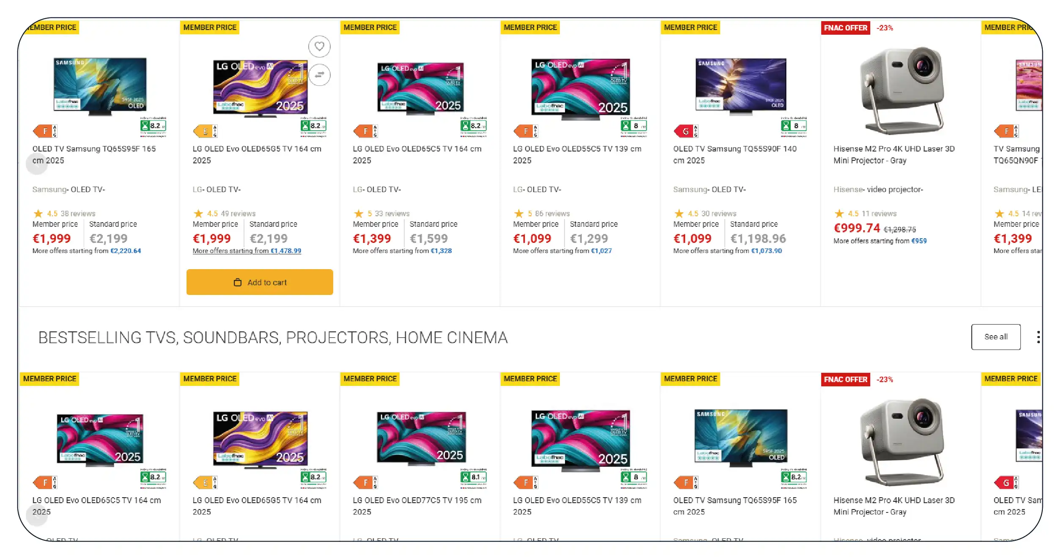Click Hisense projector image in bestselling row
The height and width of the screenshot is (559, 1061).
901,441
